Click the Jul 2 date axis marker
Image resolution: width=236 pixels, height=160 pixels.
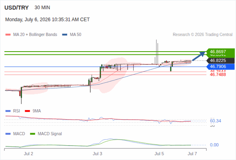click(28, 154)
